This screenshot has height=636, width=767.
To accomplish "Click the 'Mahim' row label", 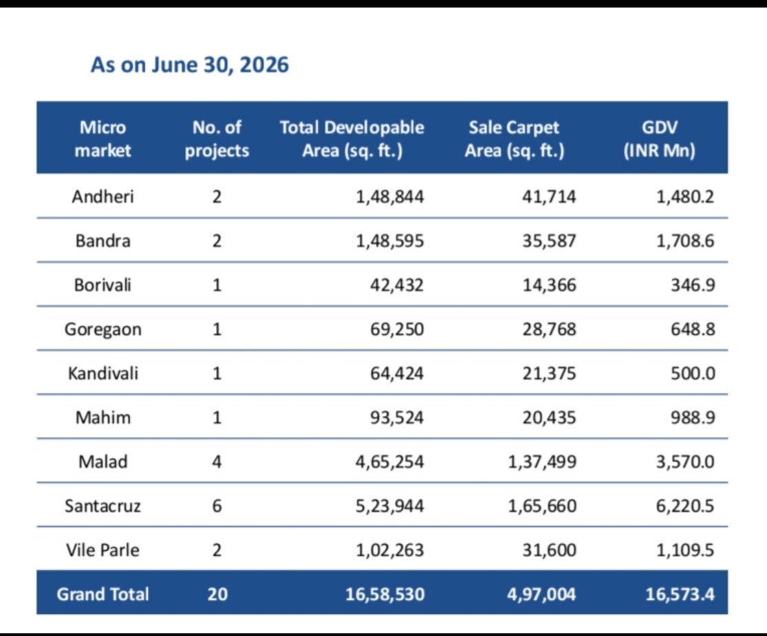I will pos(102,417).
